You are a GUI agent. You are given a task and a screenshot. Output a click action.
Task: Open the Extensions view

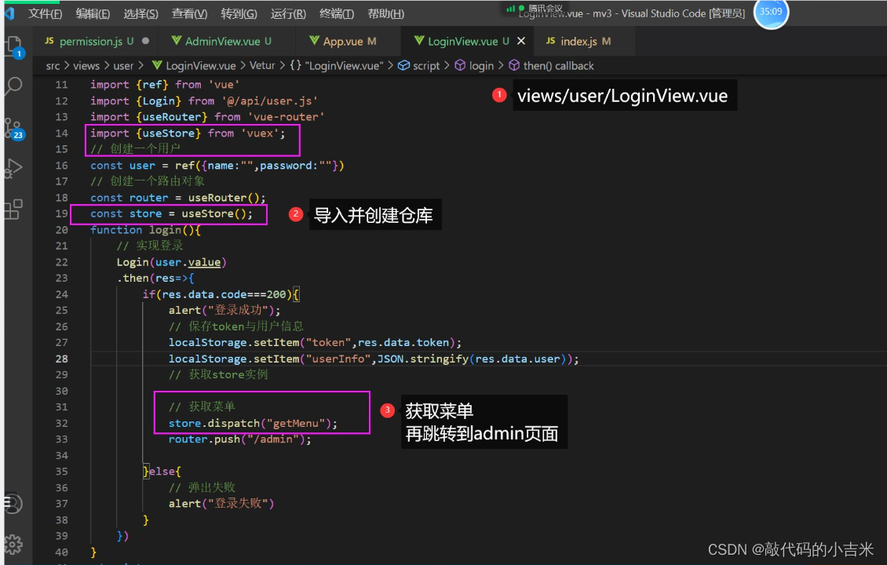coord(13,210)
